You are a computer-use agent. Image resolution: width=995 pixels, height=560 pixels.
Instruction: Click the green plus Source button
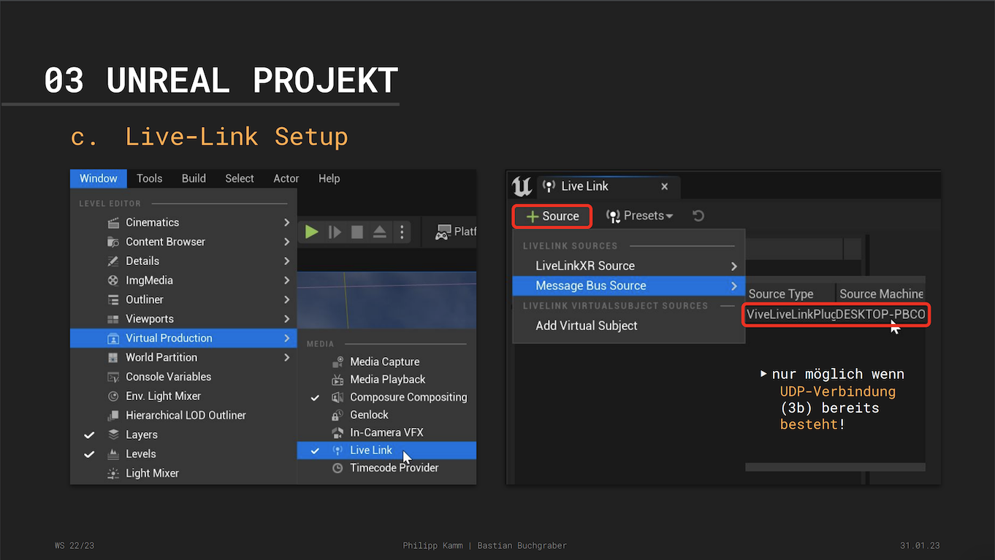552,216
